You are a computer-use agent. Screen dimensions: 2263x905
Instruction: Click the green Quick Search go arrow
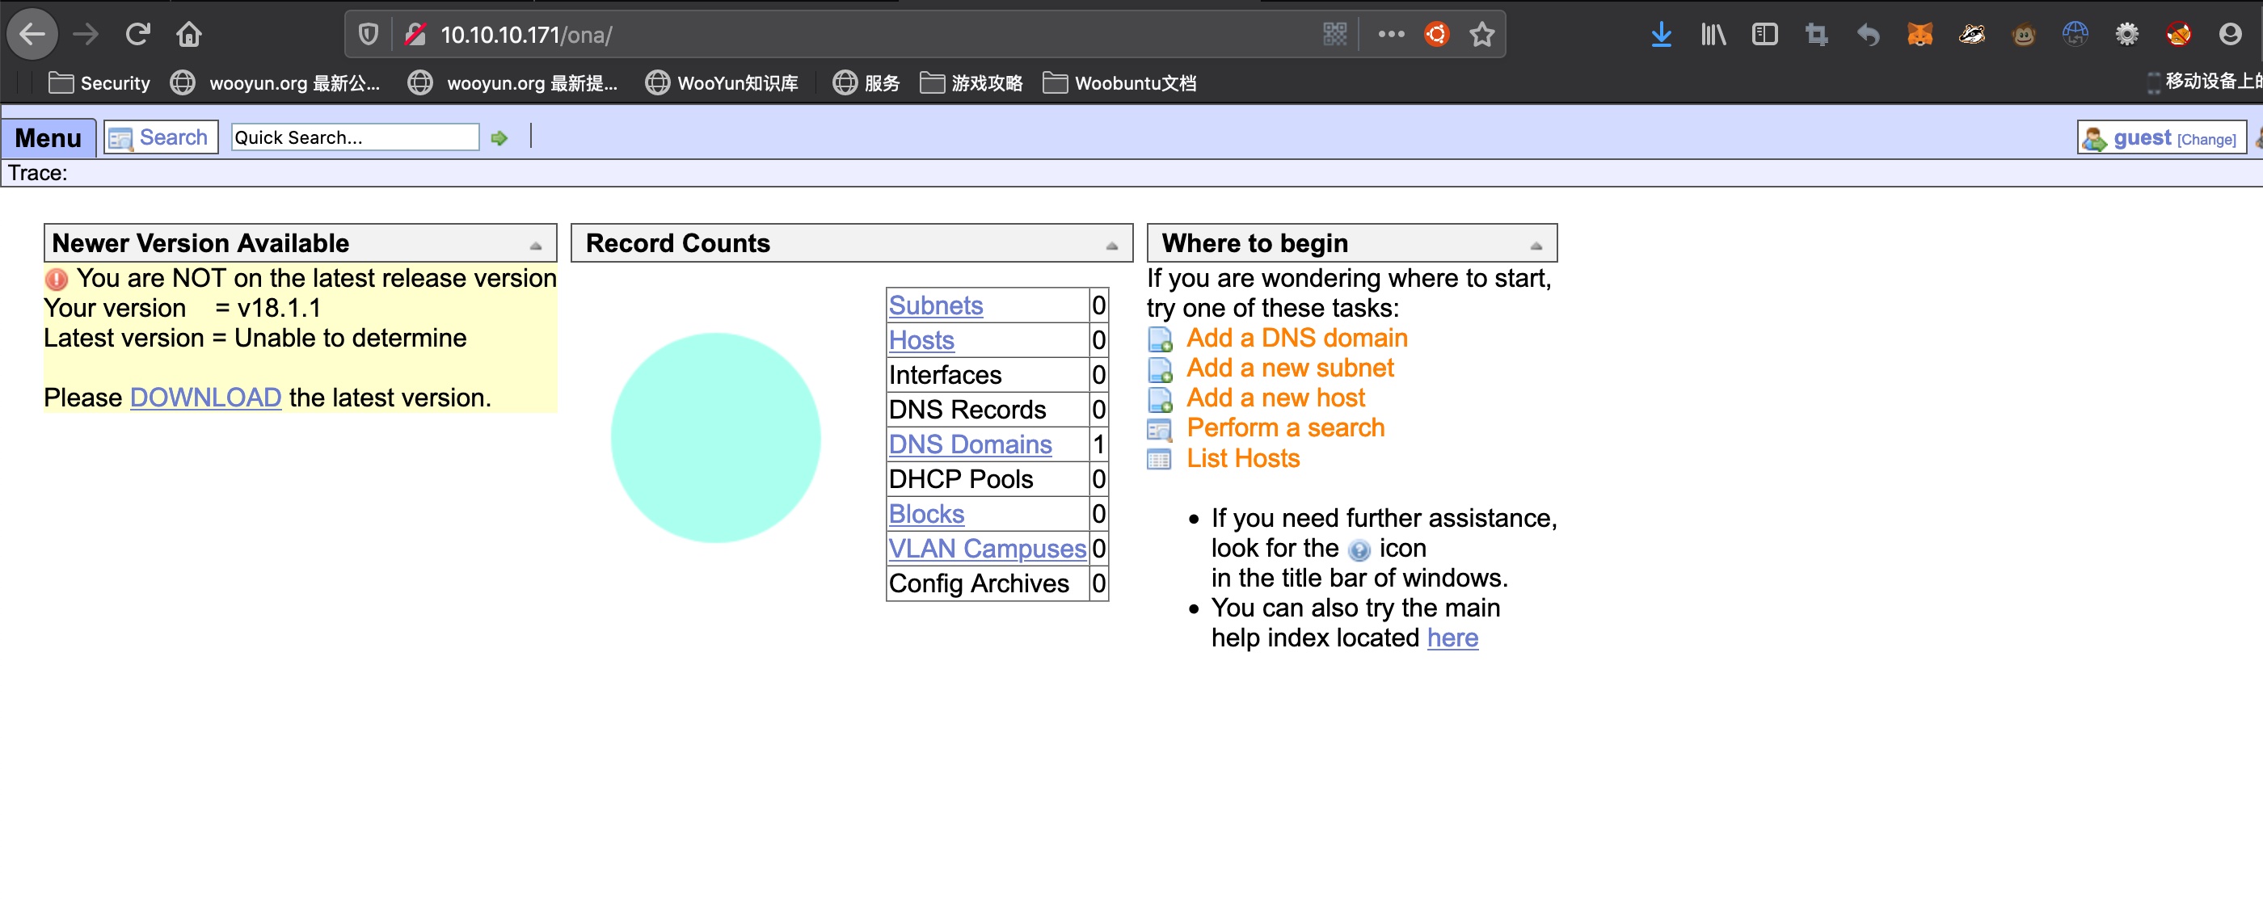point(499,138)
